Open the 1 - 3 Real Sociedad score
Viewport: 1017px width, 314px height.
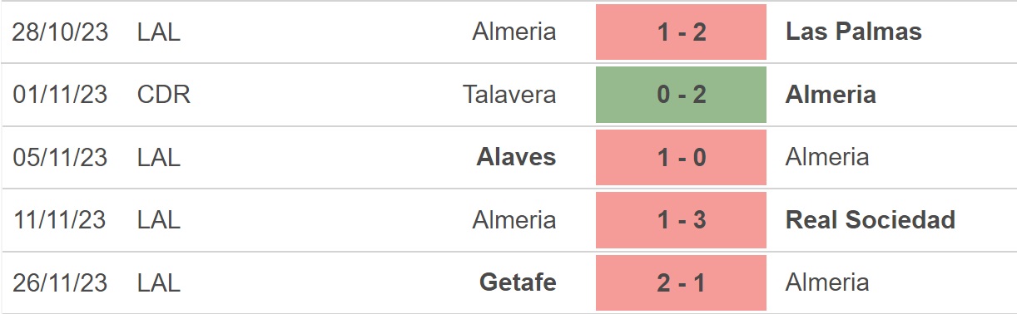point(681,220)
